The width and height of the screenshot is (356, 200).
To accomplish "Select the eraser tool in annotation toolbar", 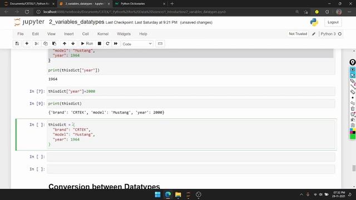I will (x=352, y=92).
